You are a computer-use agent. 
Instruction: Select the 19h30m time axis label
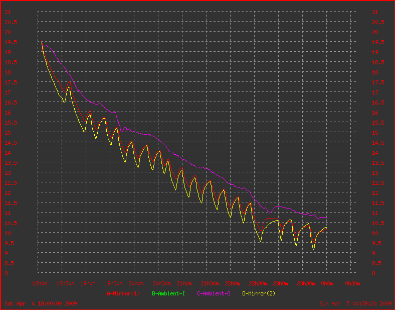(113, 283)
